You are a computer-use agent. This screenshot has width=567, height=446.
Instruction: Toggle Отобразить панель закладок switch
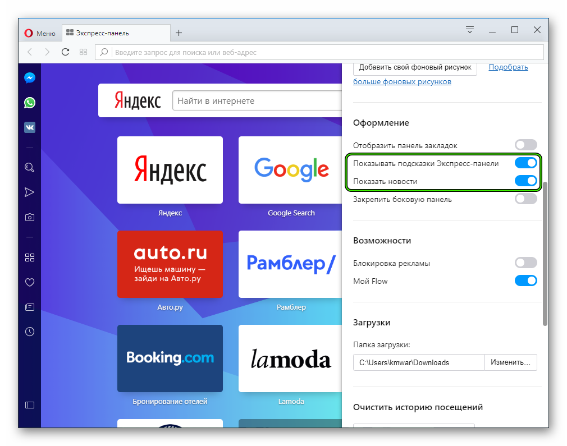526,145
